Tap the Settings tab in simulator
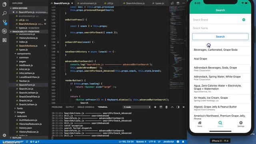This screenshot has width=256, height=144. [241, 124]
